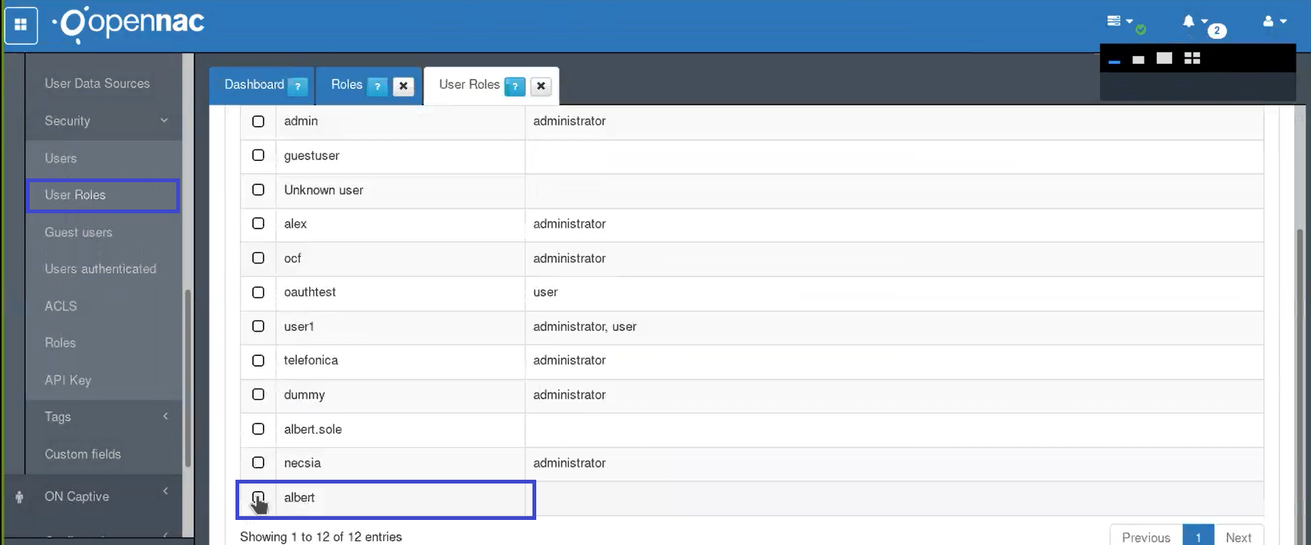Expand the Security sidebar section
Screen dimensions: 1311x545
pos(104,121)
